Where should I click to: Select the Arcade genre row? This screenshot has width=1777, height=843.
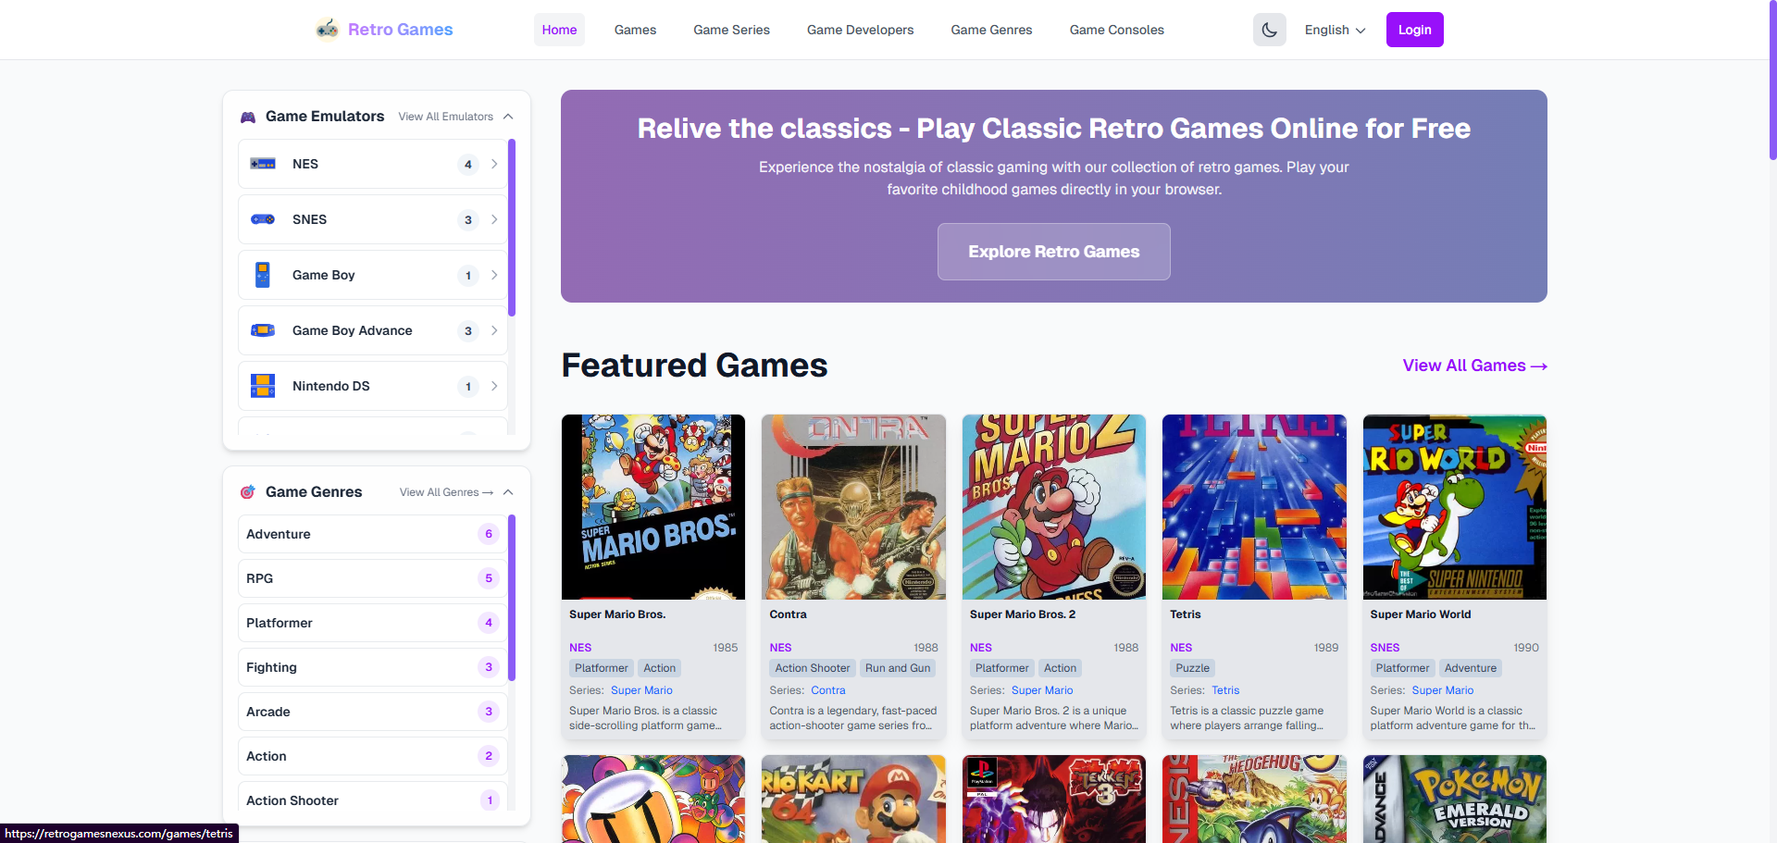(372, 712)
